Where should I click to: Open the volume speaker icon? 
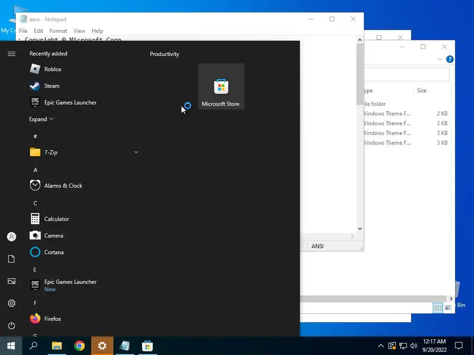coord(414,346)
